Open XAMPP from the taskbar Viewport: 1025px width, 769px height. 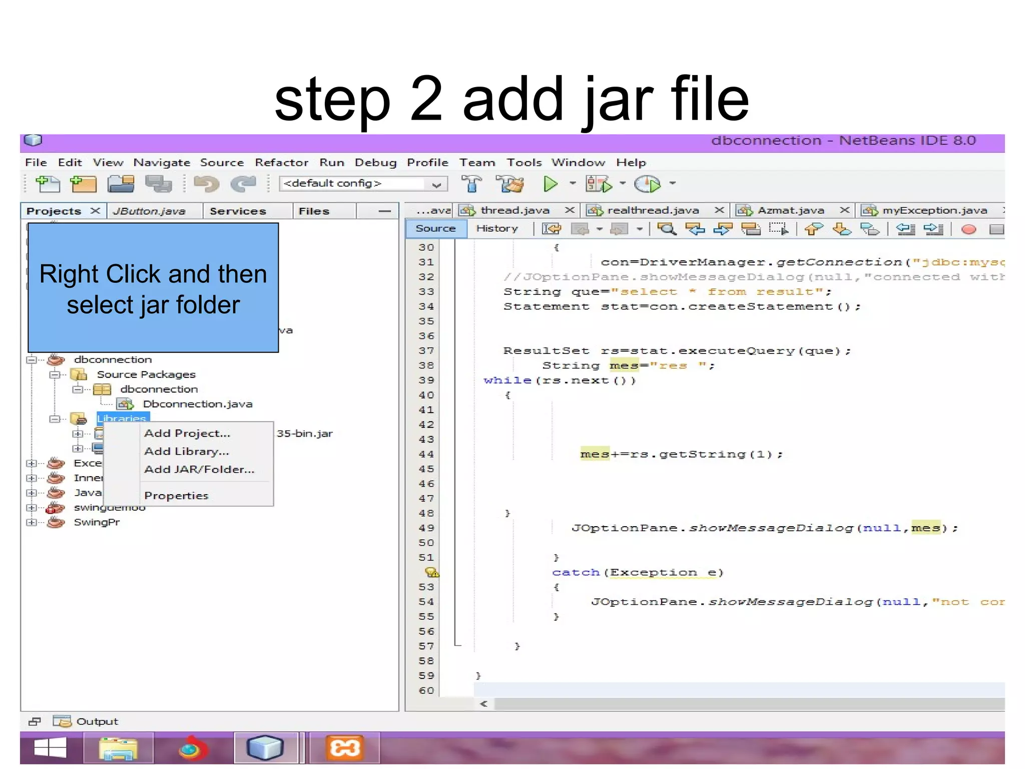click(x=345, y=748)
